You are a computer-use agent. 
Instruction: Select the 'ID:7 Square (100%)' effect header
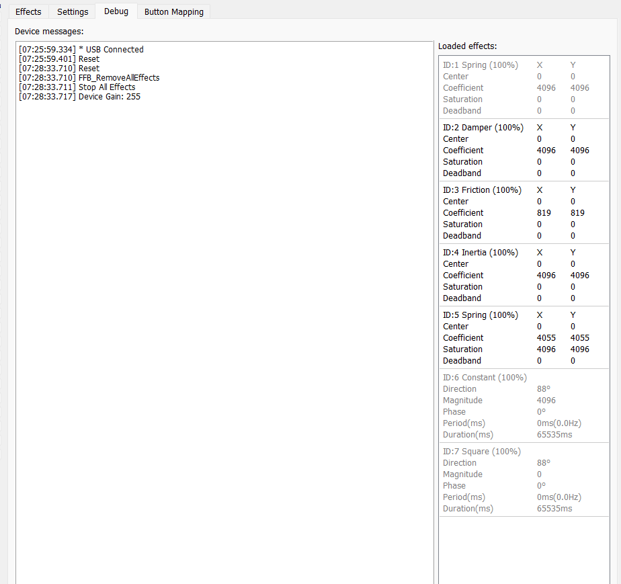482,452
